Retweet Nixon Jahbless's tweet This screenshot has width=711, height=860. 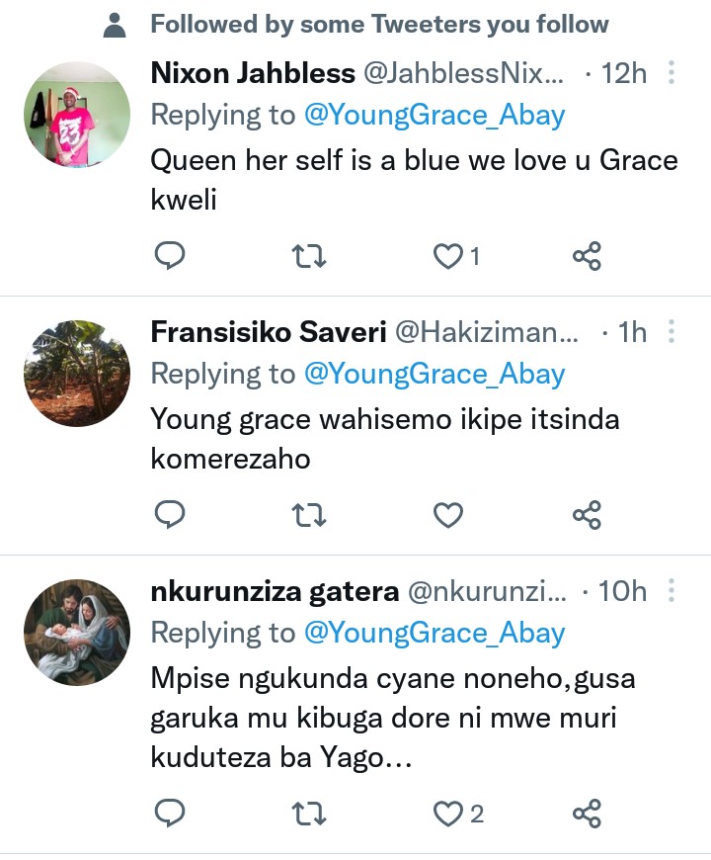pyautogui.click(x=310, y=257)
